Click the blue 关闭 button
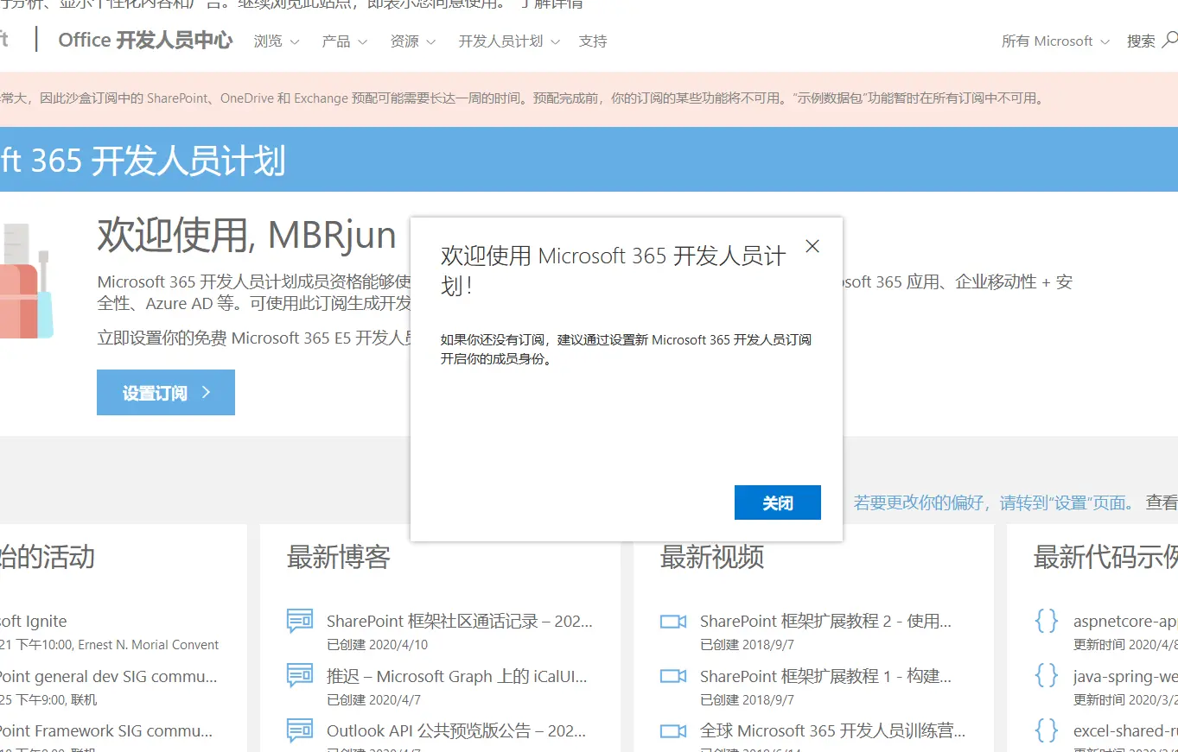This screenshot has width=1178, height=752. click(778, 502)
